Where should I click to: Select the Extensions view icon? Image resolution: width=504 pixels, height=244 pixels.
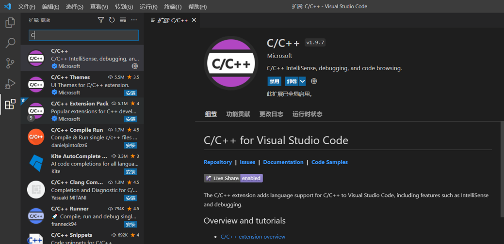[10, 104]
